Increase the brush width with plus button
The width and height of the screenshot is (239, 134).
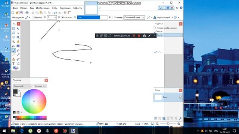click(59, 17)
